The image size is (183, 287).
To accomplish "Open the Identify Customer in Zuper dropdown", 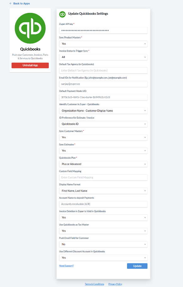I will coord(103,110).
